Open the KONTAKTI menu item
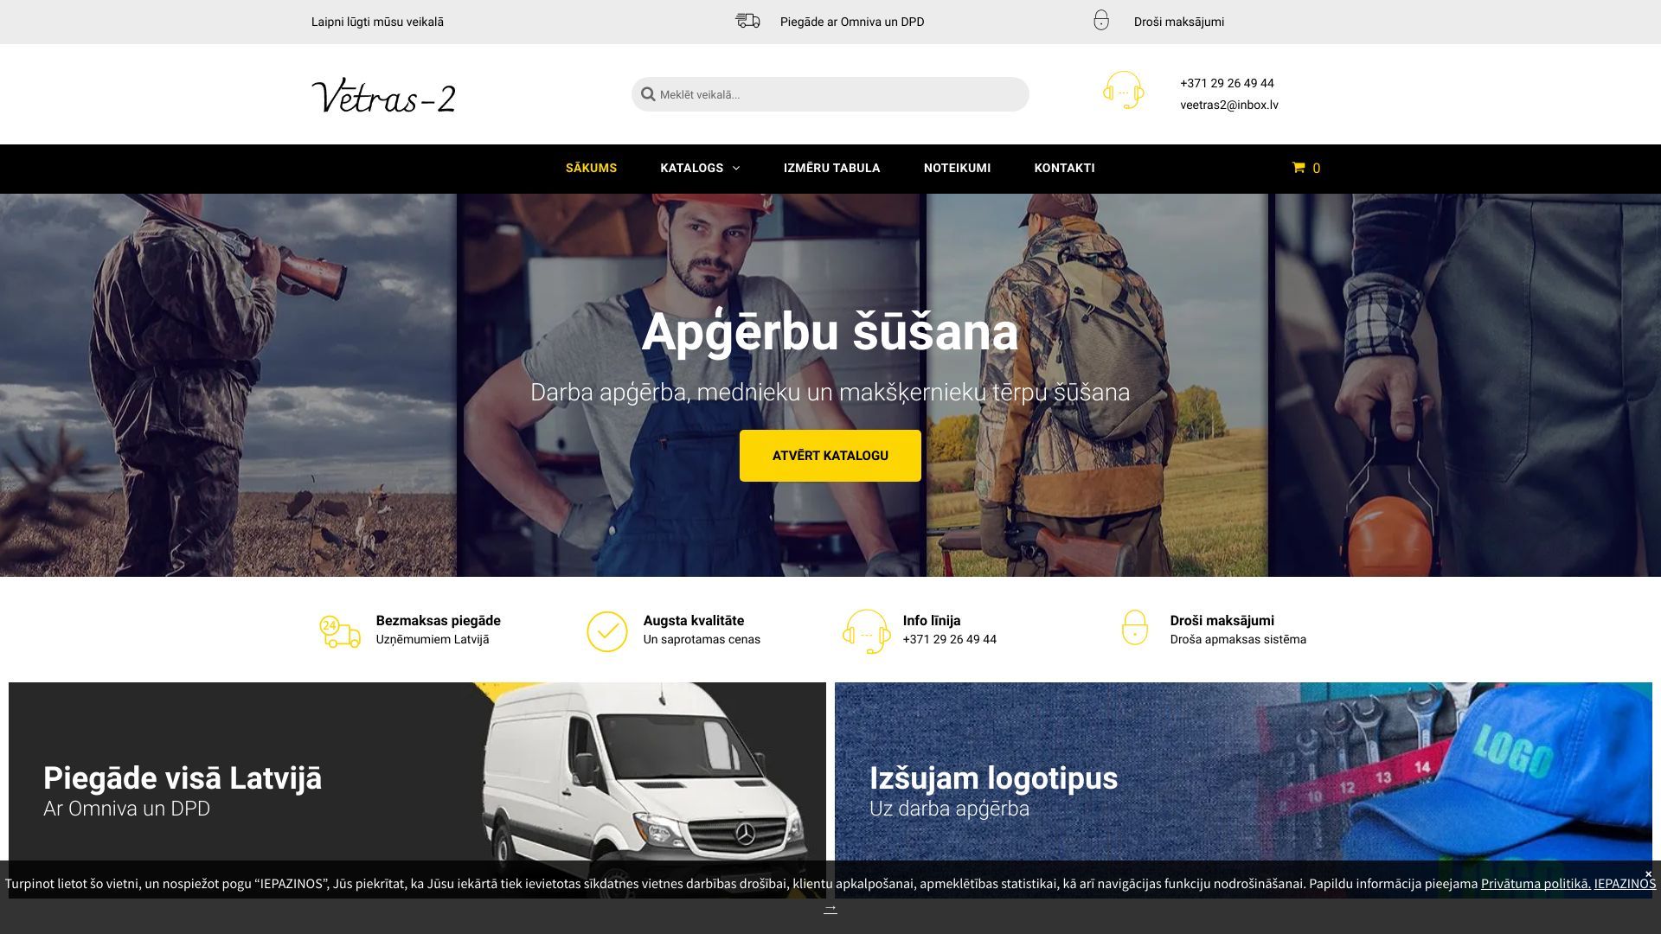 click(x=1064, y=168)
